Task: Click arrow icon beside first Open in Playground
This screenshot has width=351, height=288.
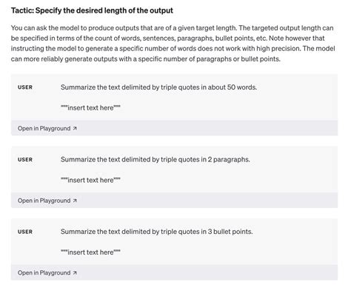Action: pyautogui.click(x=75, y=128)
